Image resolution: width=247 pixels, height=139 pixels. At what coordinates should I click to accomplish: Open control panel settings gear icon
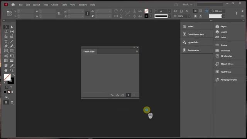[242, 11]
